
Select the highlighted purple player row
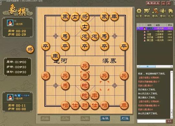(155, 28)
